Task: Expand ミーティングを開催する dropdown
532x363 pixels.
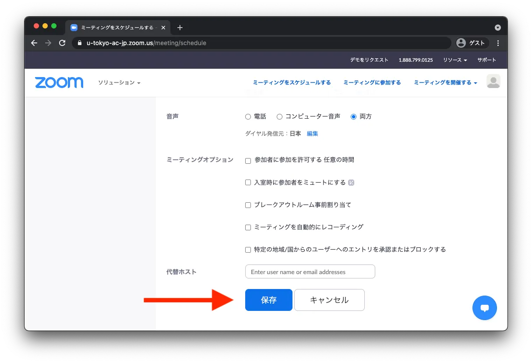Action: tap(445, 83)
